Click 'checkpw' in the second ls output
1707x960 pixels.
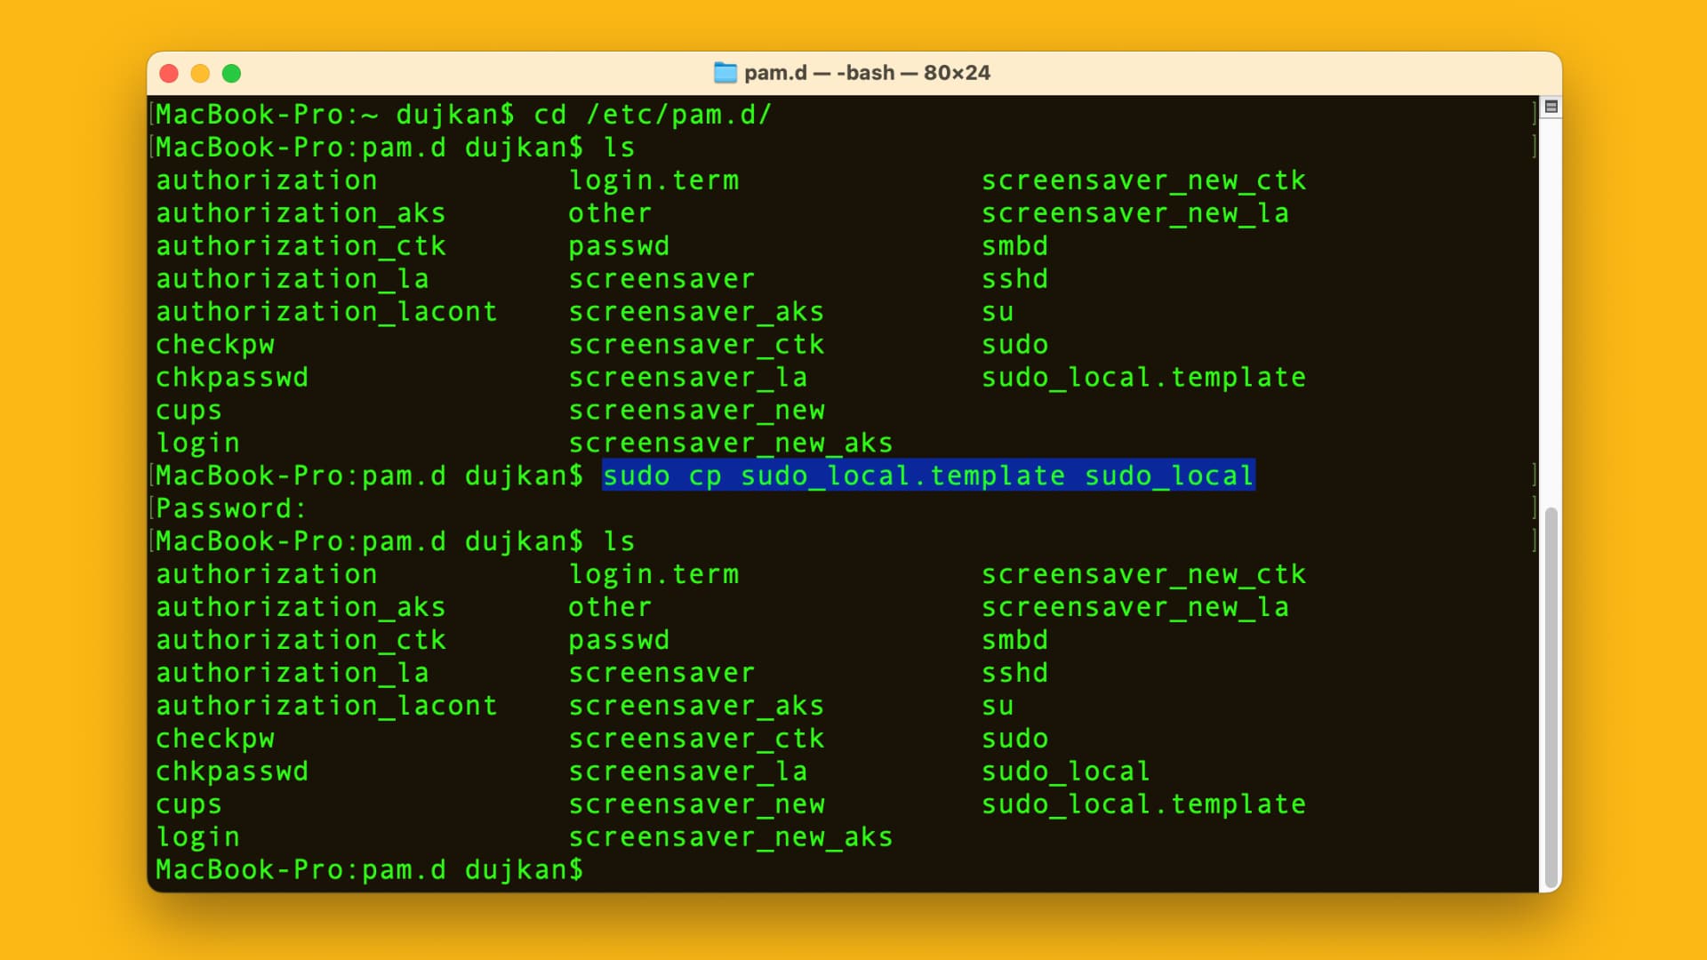tap(215, 739)
